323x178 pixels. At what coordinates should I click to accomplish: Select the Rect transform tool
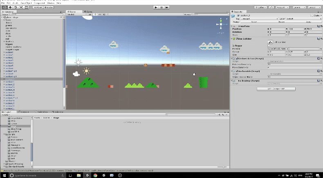point(26,7)
